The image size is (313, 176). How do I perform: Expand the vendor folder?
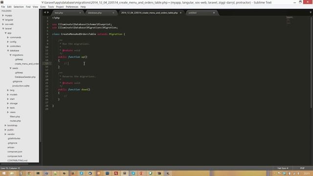[5, 134]
